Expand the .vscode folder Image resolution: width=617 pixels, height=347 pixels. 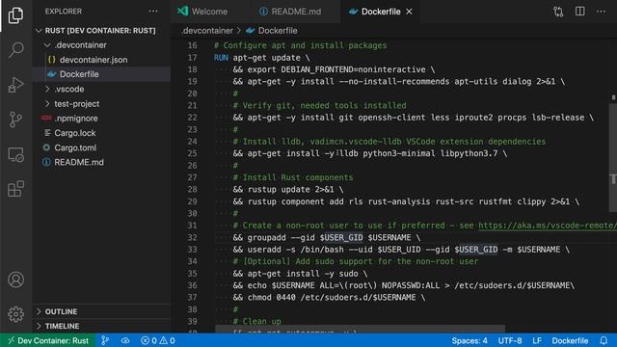[69, 89]
